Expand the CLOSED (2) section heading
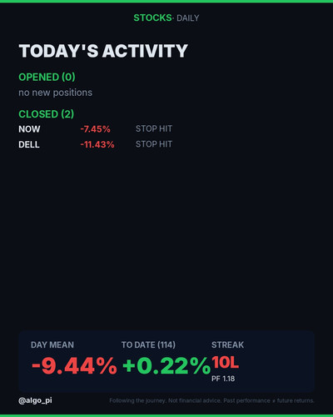The width and height of the screenshot is (333, 417). click(47, 114)
